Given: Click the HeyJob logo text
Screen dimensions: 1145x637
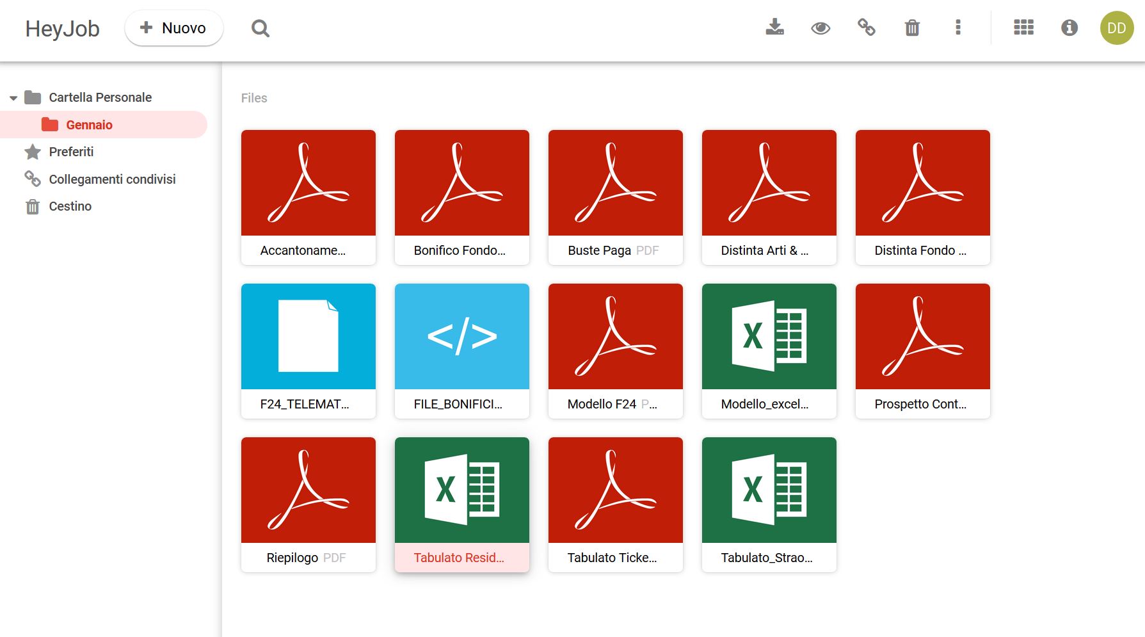Looking at the screenshot, I should (x=62, y=29).
